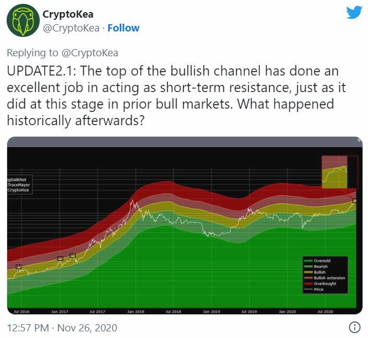Click the Bearish legend color swatch
The width and height of the screenshot is (368, 338).
pyautogui.click(x=307, y=266)
